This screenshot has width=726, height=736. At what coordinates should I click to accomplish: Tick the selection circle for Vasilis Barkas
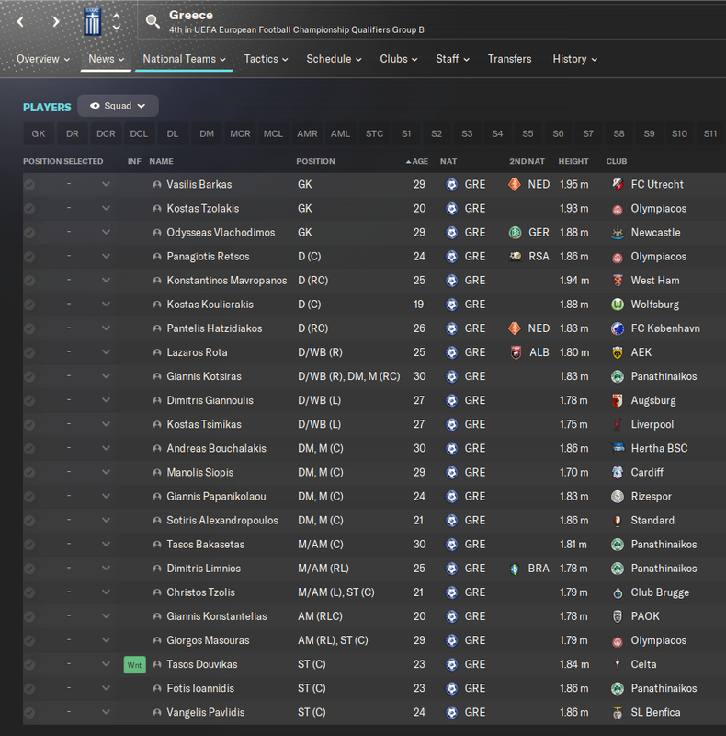(29, 185)
